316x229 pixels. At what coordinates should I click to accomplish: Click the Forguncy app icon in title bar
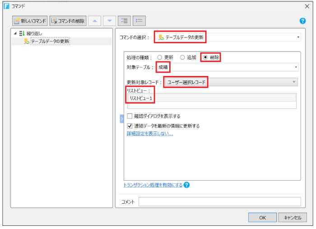pos(7,6)
